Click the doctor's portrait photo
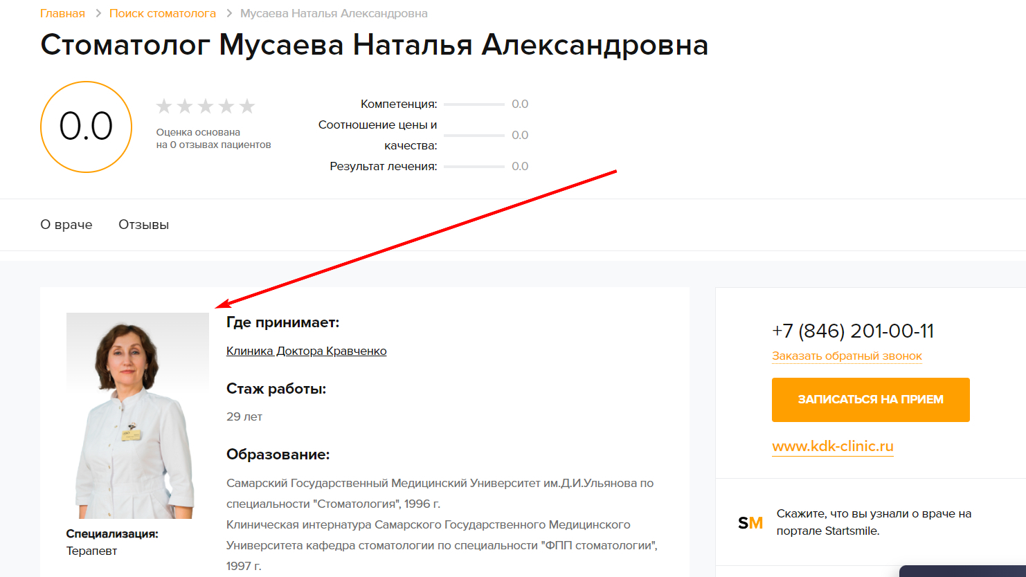 coord(137,415)
